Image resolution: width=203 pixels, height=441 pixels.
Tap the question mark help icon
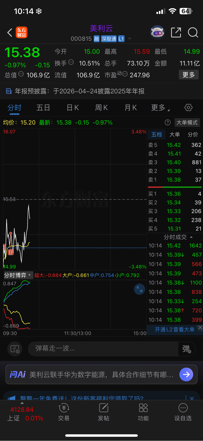tap(168, 123)
